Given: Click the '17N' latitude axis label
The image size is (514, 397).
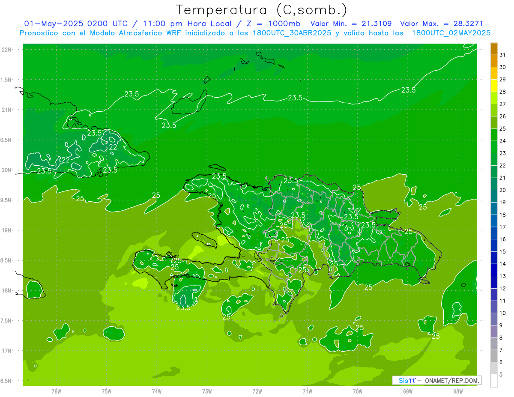Looking at the screenshot, I should point(7,351).
